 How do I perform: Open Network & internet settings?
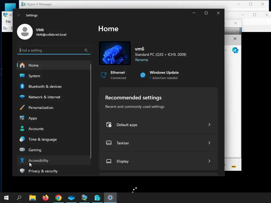coord(54,97)
